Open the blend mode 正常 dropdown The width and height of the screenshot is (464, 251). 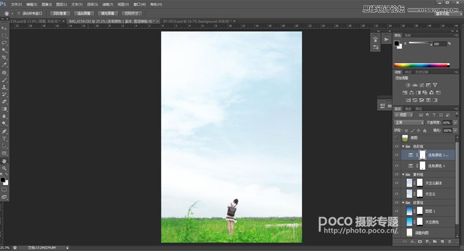click(409, 122)
